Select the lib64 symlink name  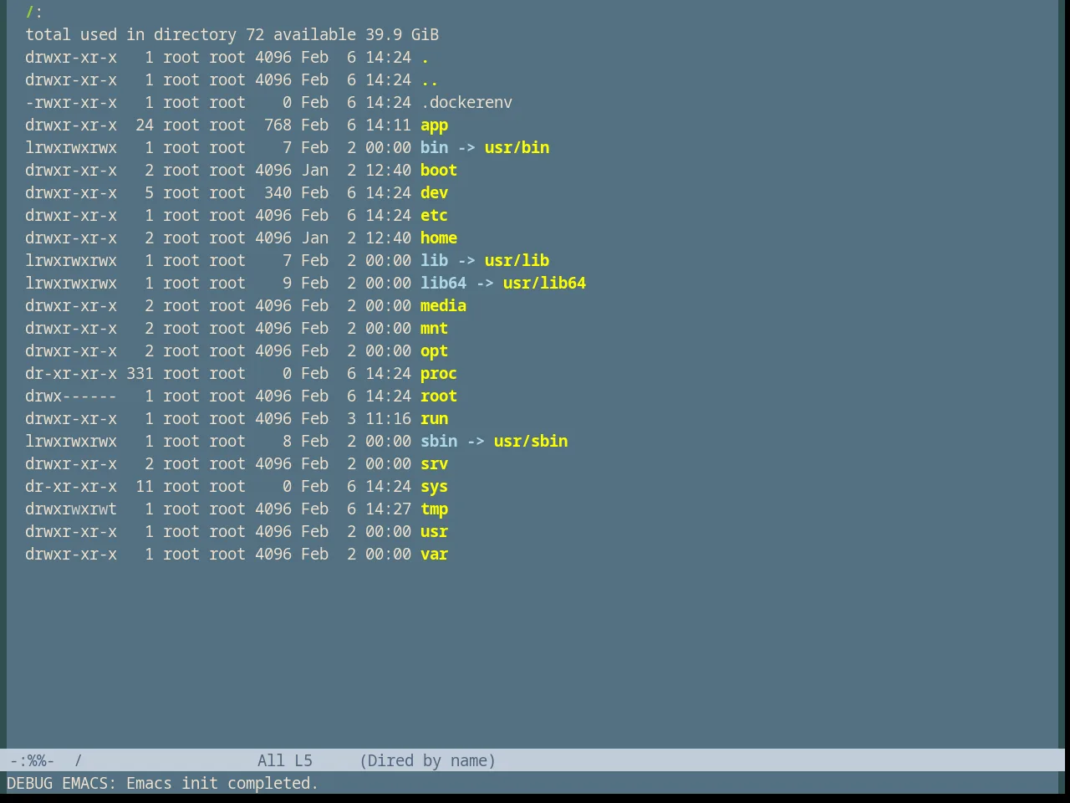[x=443, y=284]
